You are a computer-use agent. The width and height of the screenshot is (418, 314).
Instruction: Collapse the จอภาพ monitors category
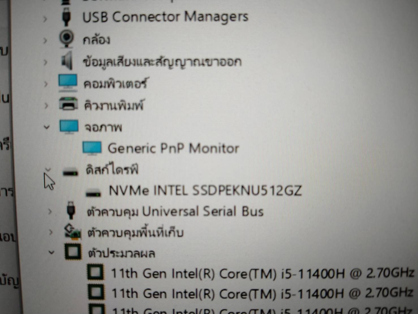tap(47, 127)
